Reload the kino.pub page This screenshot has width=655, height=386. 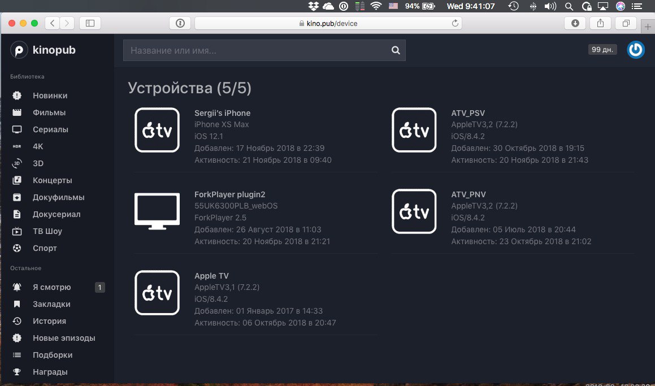click(x=455, y=23)
